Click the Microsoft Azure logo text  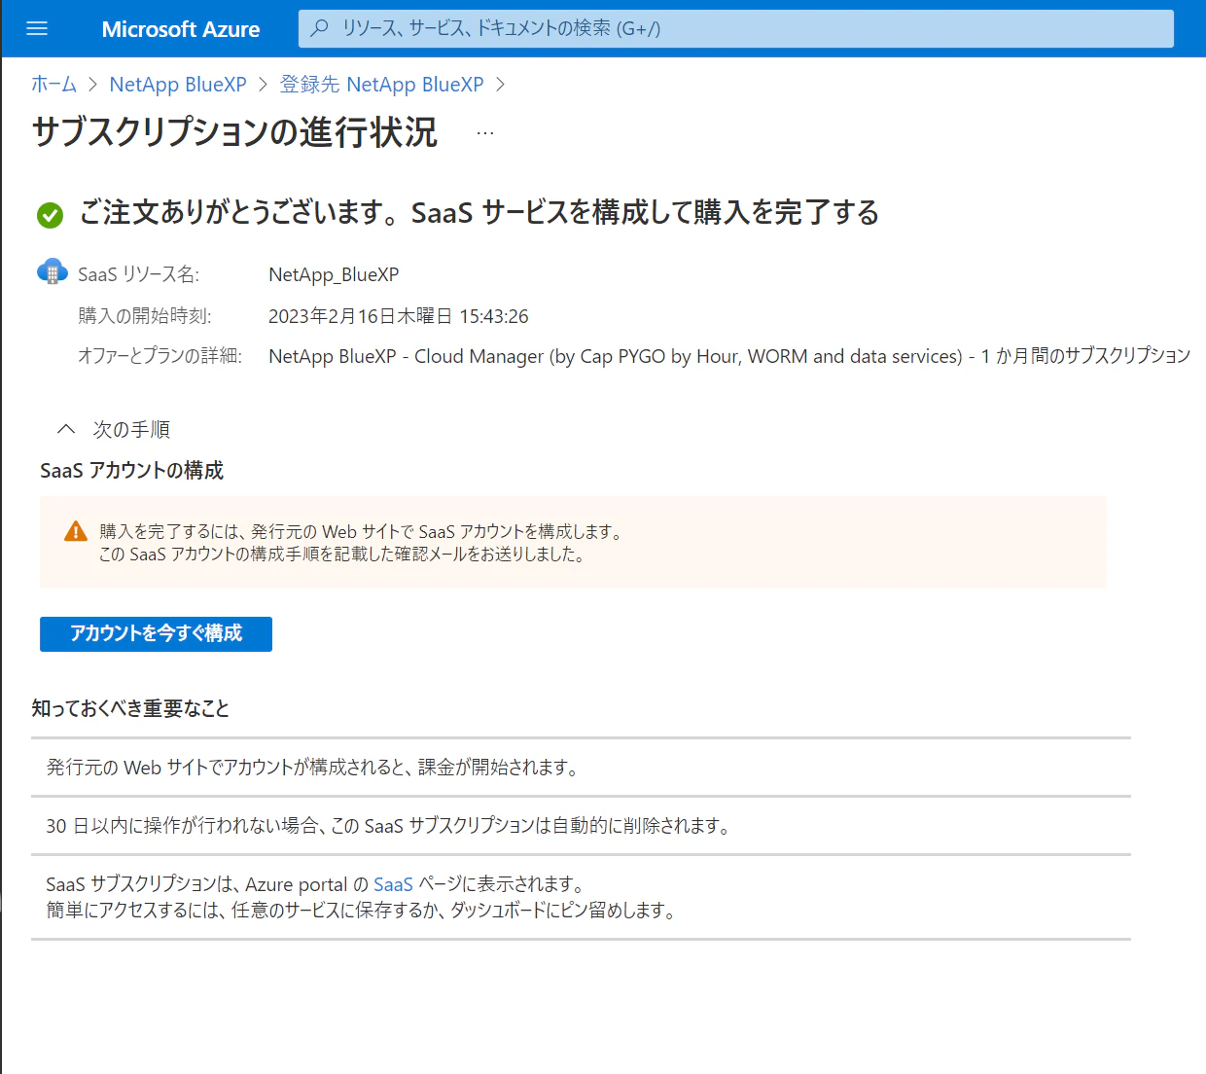point(181,29)
